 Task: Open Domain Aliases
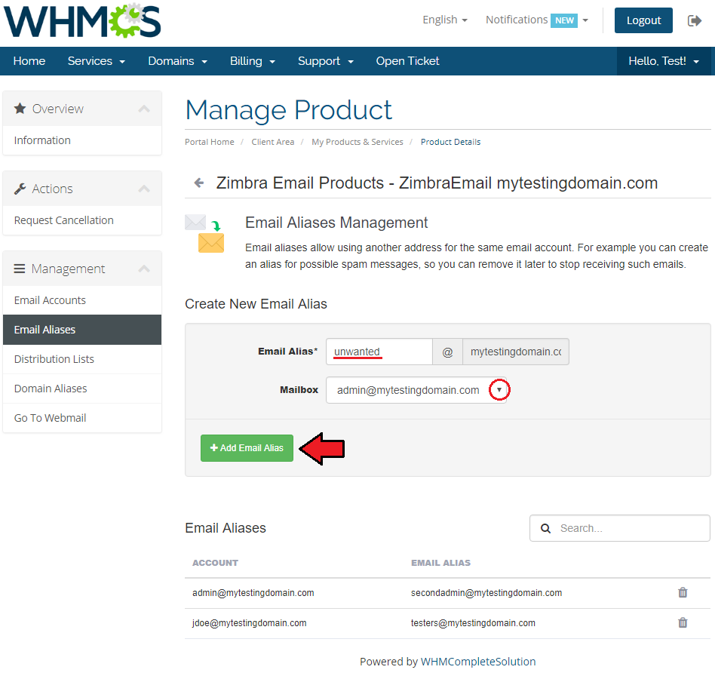[x=82, y=389]
